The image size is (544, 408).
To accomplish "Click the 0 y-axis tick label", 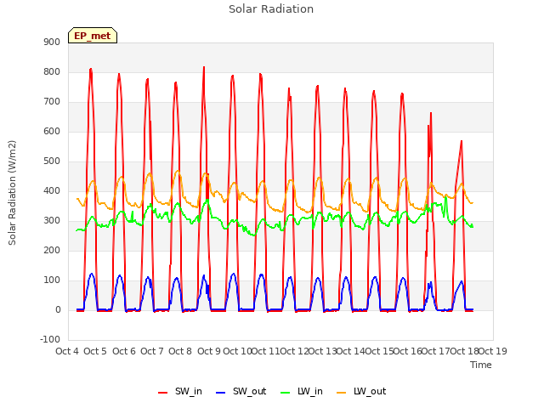I will (x=58, y=309).
